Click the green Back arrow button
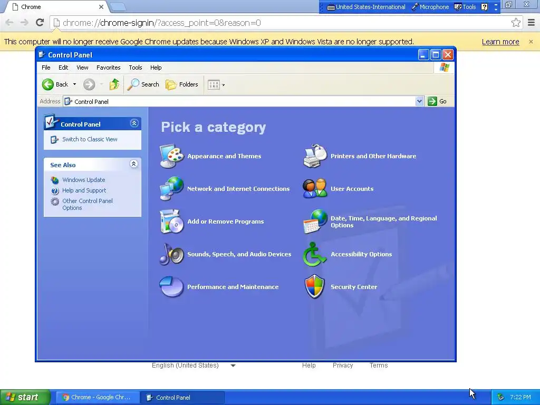Image resolution: width=540 pixels, height=405 pixels. [x=48, y=84]
